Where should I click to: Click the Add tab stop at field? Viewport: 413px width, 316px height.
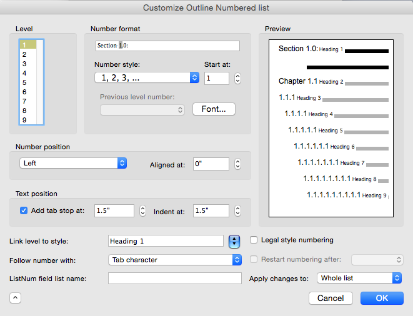point(114,210)
